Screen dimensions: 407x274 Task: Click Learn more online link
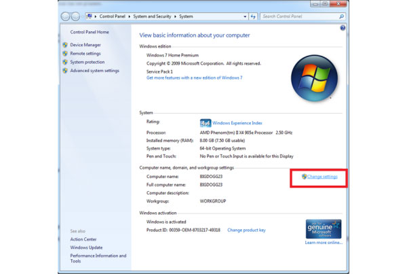point(324,243)
